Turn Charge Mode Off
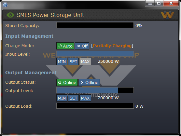181x136 pixels. coord(82,46)
